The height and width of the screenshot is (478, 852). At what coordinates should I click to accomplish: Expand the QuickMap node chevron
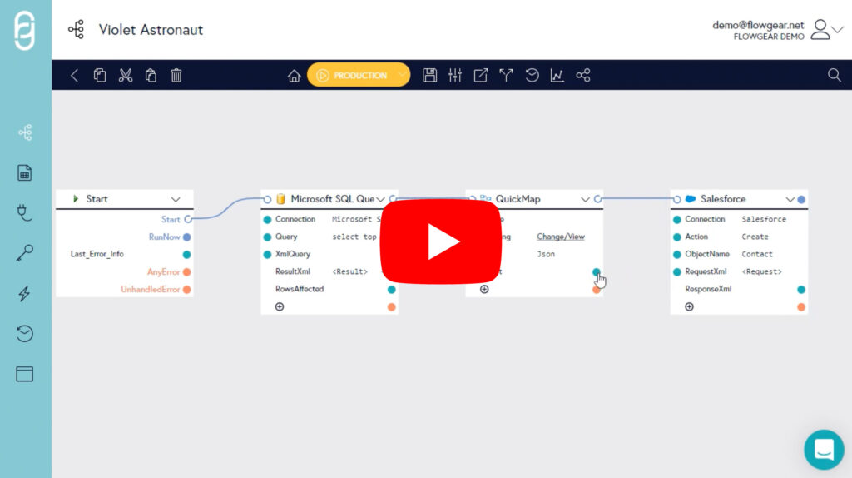[585, 199]
